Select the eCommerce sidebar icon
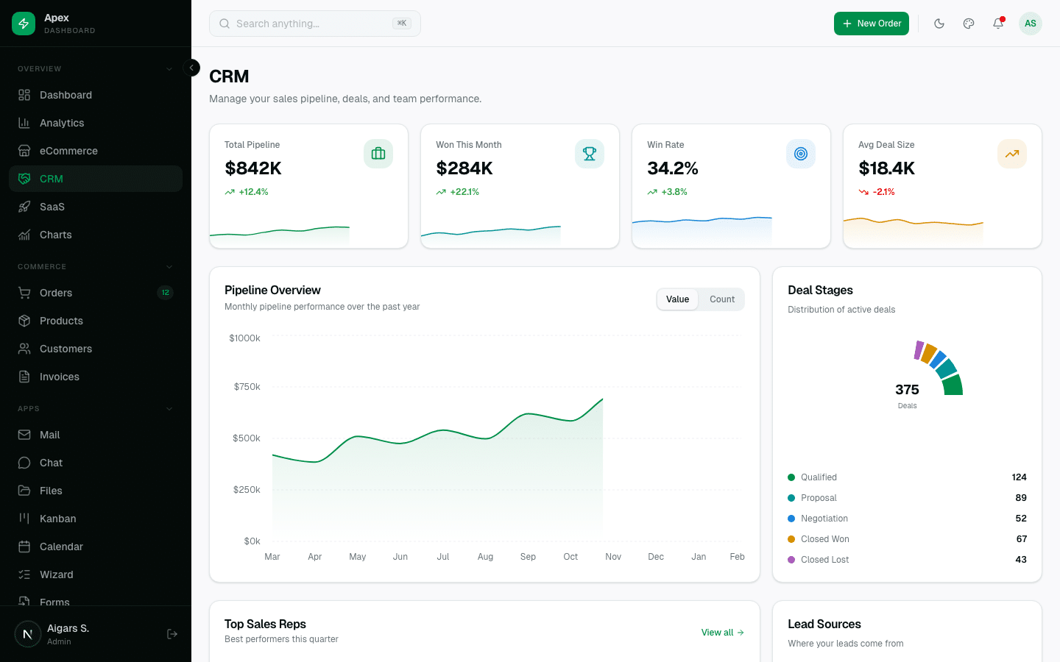This screenshot has width=1060, height=662. click(x=23, y=150)
